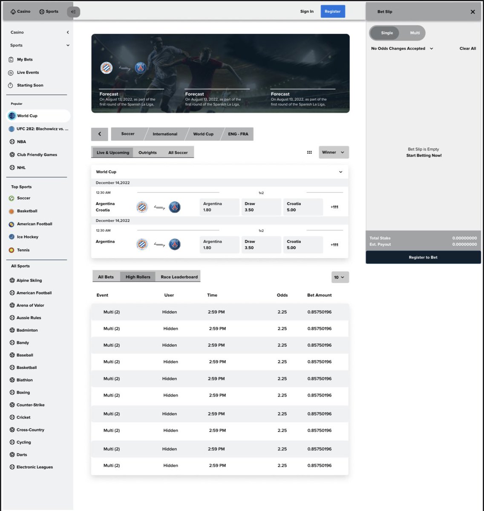The width and height of the screenshot is (484, 511).
Task: Go back with the breadcrumb arrow button
Action: [100, 134]
